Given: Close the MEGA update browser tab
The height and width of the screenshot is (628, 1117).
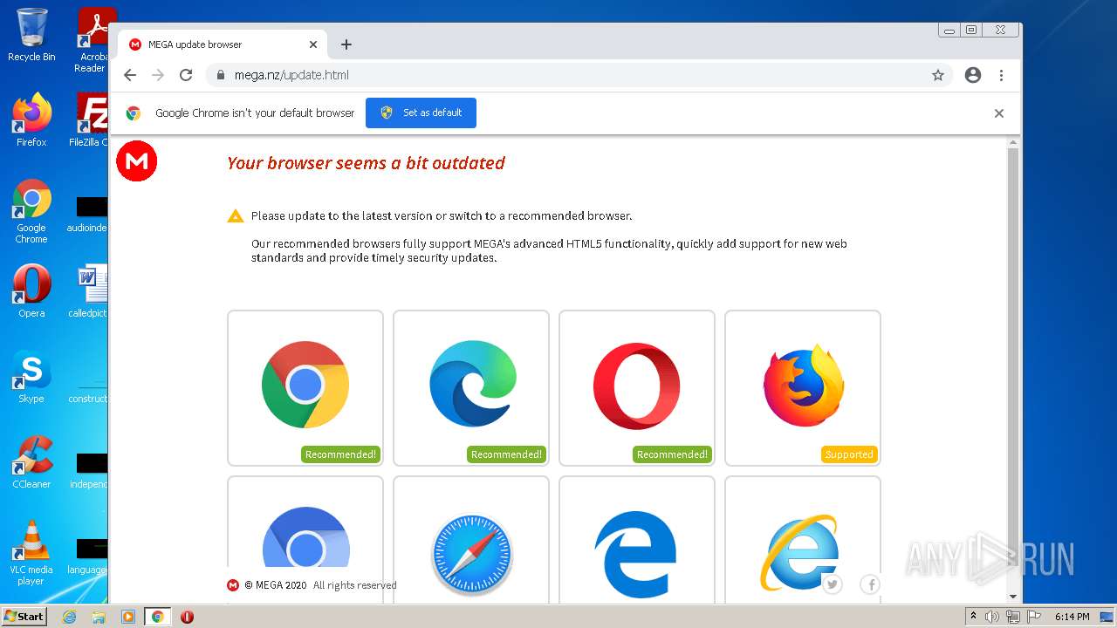Looking at the screenshot, I should (x=313, y=44).
